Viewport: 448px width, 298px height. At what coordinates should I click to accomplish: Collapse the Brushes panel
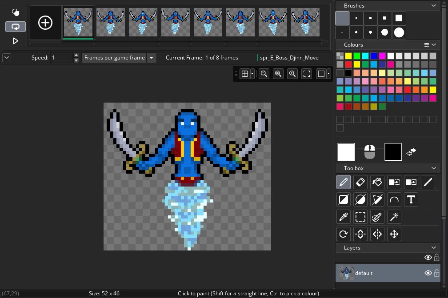point(434,5)
